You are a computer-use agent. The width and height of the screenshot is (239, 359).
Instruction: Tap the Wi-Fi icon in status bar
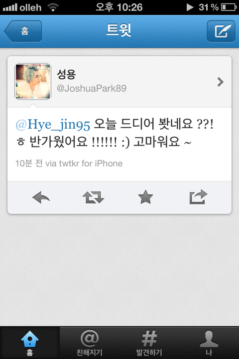click(53, 7)
